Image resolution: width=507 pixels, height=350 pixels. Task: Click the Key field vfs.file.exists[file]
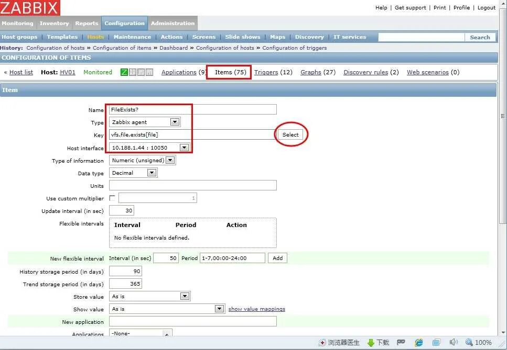[193, 134]
